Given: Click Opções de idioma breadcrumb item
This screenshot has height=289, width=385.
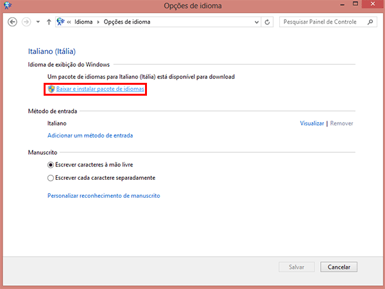Looking at the screenshot, I should 127,22.
